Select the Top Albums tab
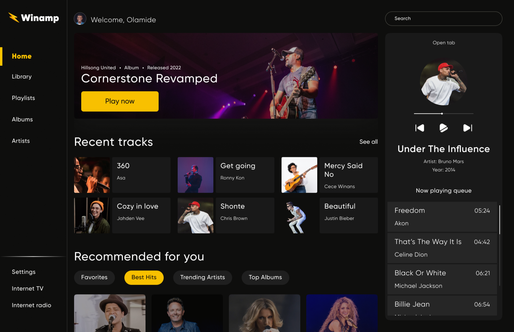This screenshot has height=332, width=514. tap(265, 278)
